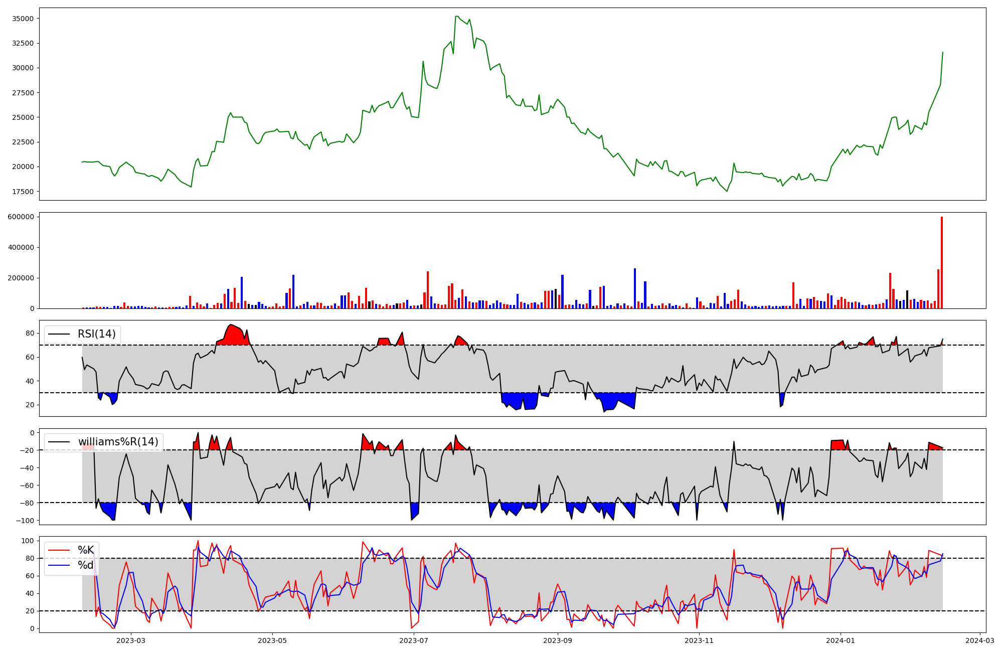Click the red %K legend line sample
Screen dimensions: 1003x652
point(59,550)
